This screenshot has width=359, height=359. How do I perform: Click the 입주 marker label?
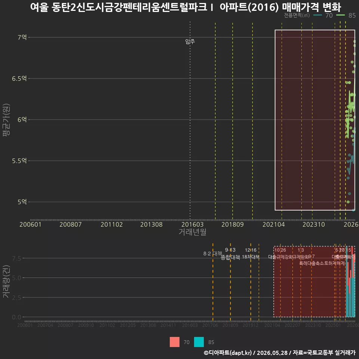pyautogui.click(x=190, y=42)
